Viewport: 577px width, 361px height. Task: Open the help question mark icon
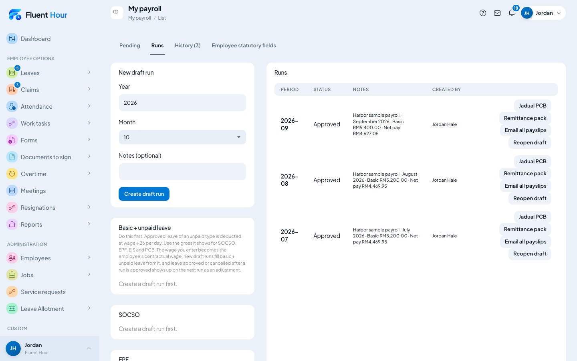click(483, 13)
